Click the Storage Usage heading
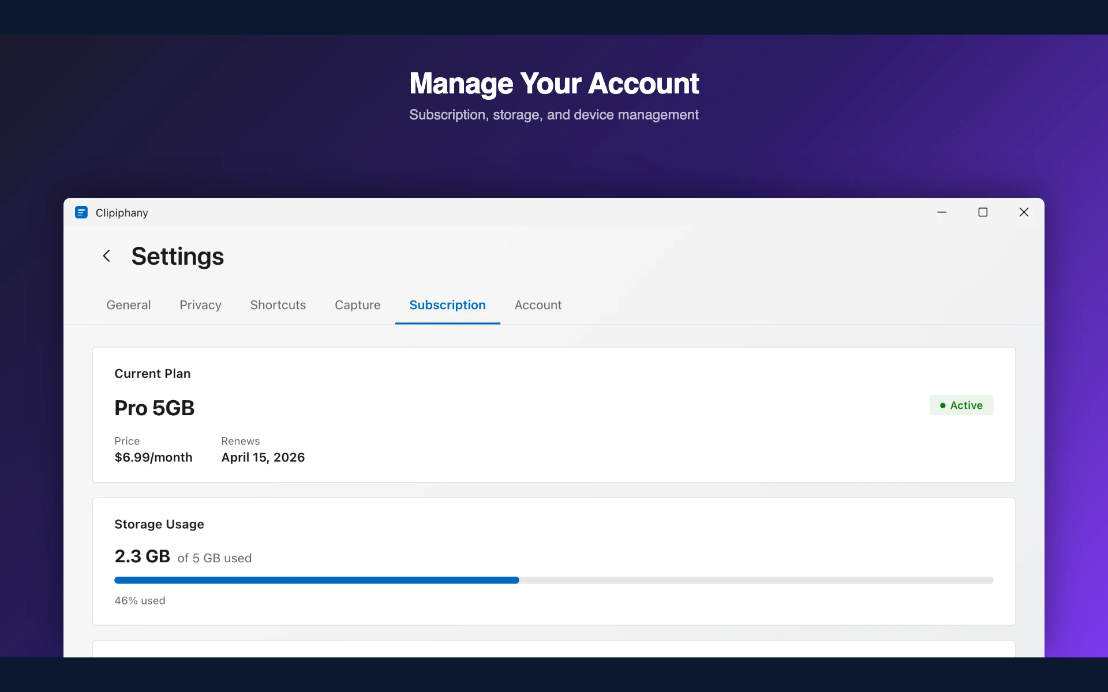1108x692 pixels. 159,524
